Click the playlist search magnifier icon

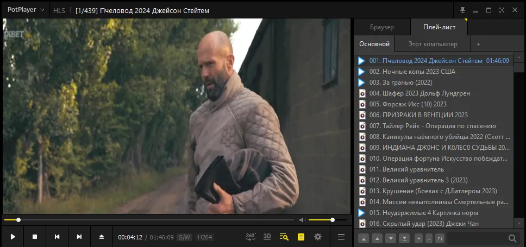(x=512, y=239)
